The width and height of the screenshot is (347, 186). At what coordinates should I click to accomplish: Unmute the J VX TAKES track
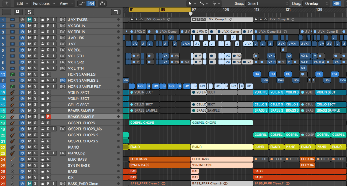(x=30, y=20)
